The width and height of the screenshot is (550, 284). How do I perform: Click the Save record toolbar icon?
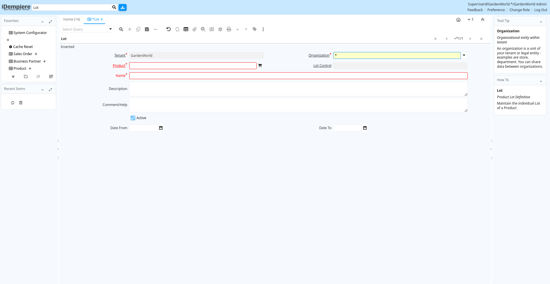[x=147, y=29]
